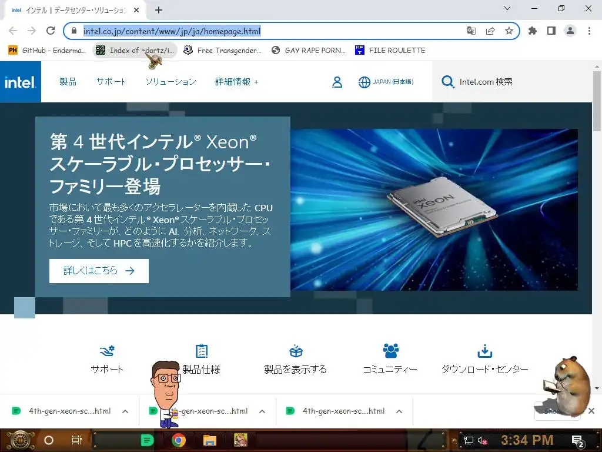Open the tab search chevron in title bar
Image resolution: width=602 pixels, height=452 pixels.
click(x=507, y=8)
